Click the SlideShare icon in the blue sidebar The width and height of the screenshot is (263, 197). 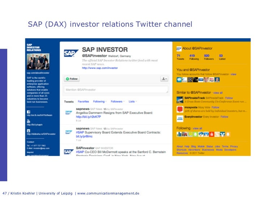[x=29, y=131]
